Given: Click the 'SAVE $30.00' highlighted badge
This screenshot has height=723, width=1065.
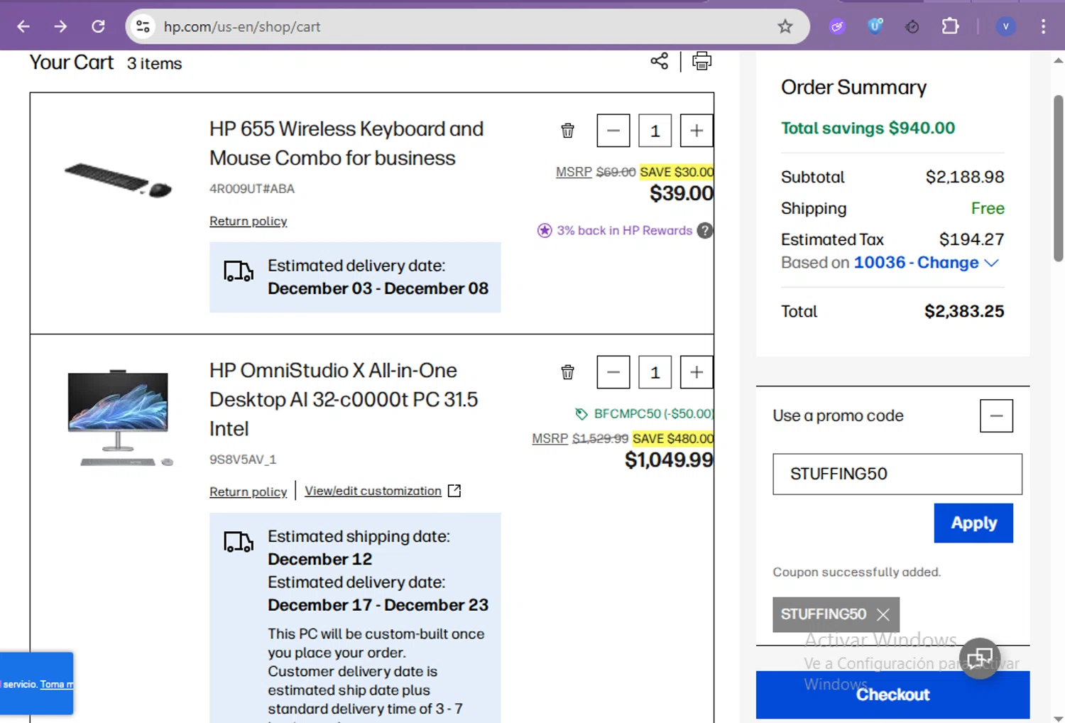Looking at the screenshot, I should [x=677, y=172].
